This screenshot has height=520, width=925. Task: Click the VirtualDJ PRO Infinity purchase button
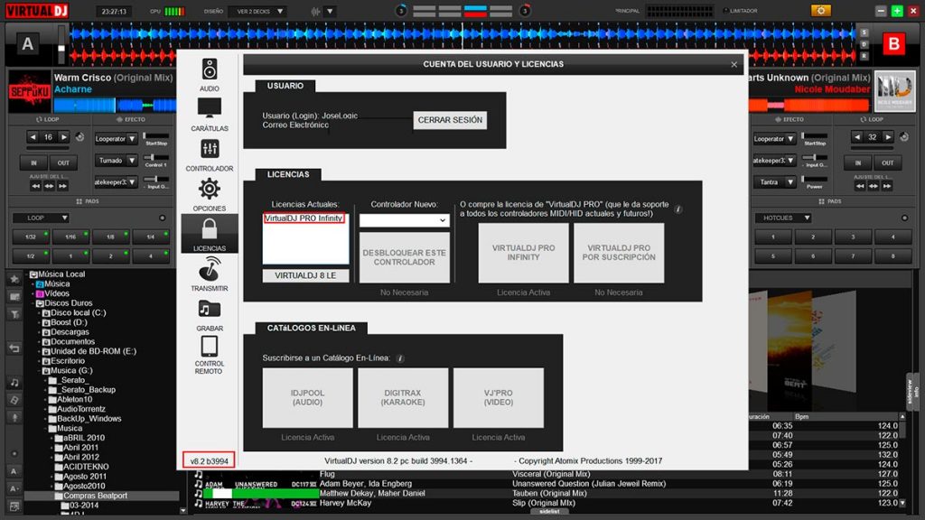point(523,253)
